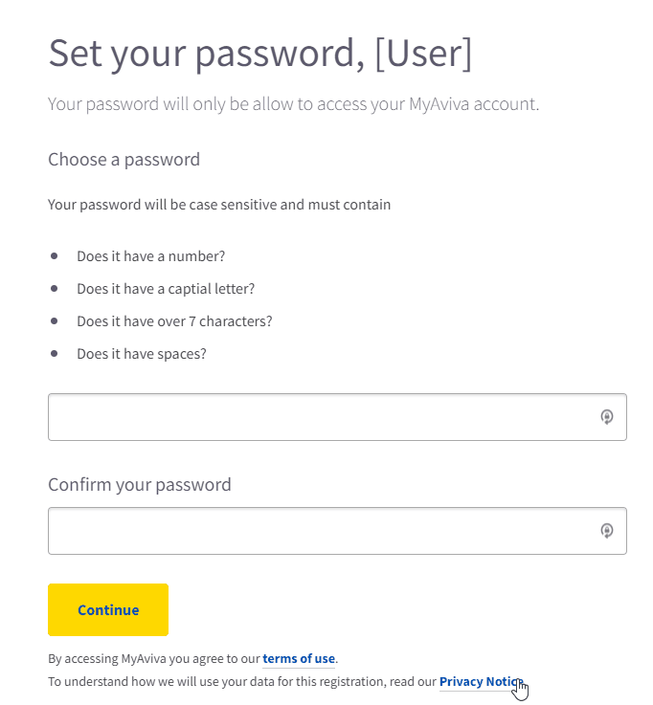Click the 'Set your password, [User]' heading
The width and height of the screenshot is (653, 705).
[259, 54]
